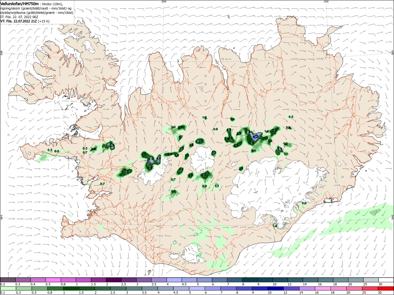This screenshot has width=394, height=295.
Task: Select the light grey 25 swatch in snow legend
Action: 371,280
